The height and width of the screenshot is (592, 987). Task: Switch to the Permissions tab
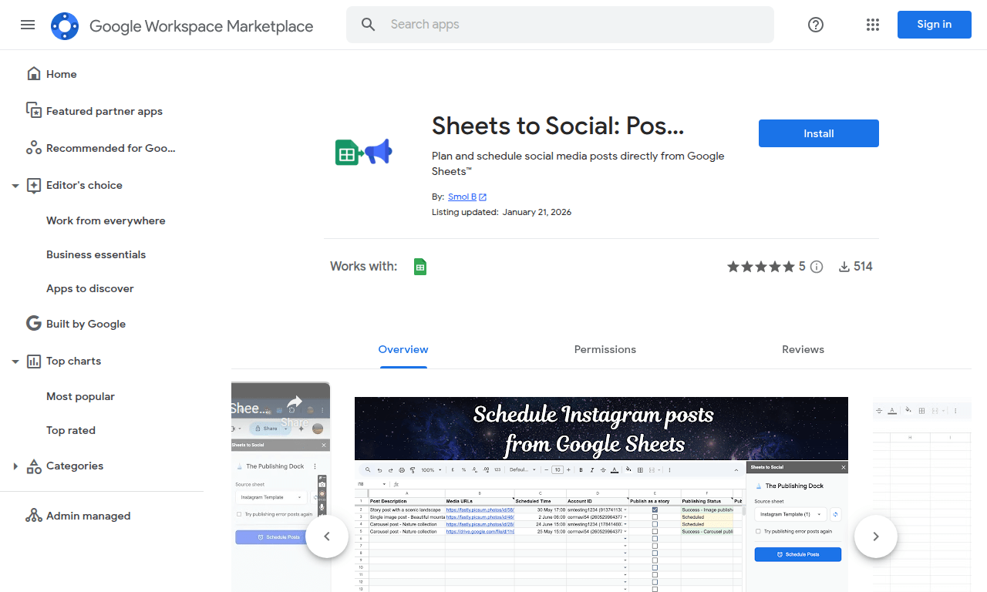click(x=605, y=349)
